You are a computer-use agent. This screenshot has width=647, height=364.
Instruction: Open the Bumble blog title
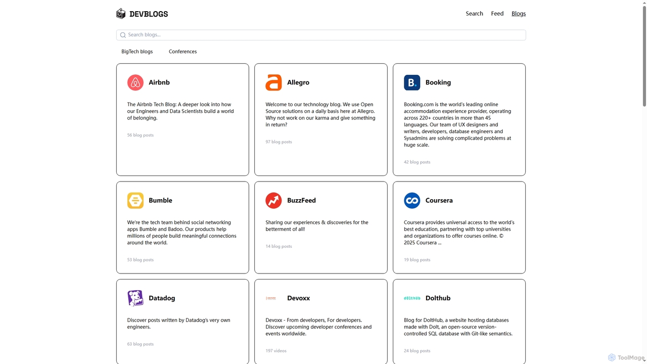pyautogui.click(x=160, y=200)
